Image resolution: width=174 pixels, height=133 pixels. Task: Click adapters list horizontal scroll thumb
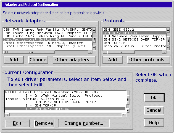pyautogui.click(x=31, y=52)
